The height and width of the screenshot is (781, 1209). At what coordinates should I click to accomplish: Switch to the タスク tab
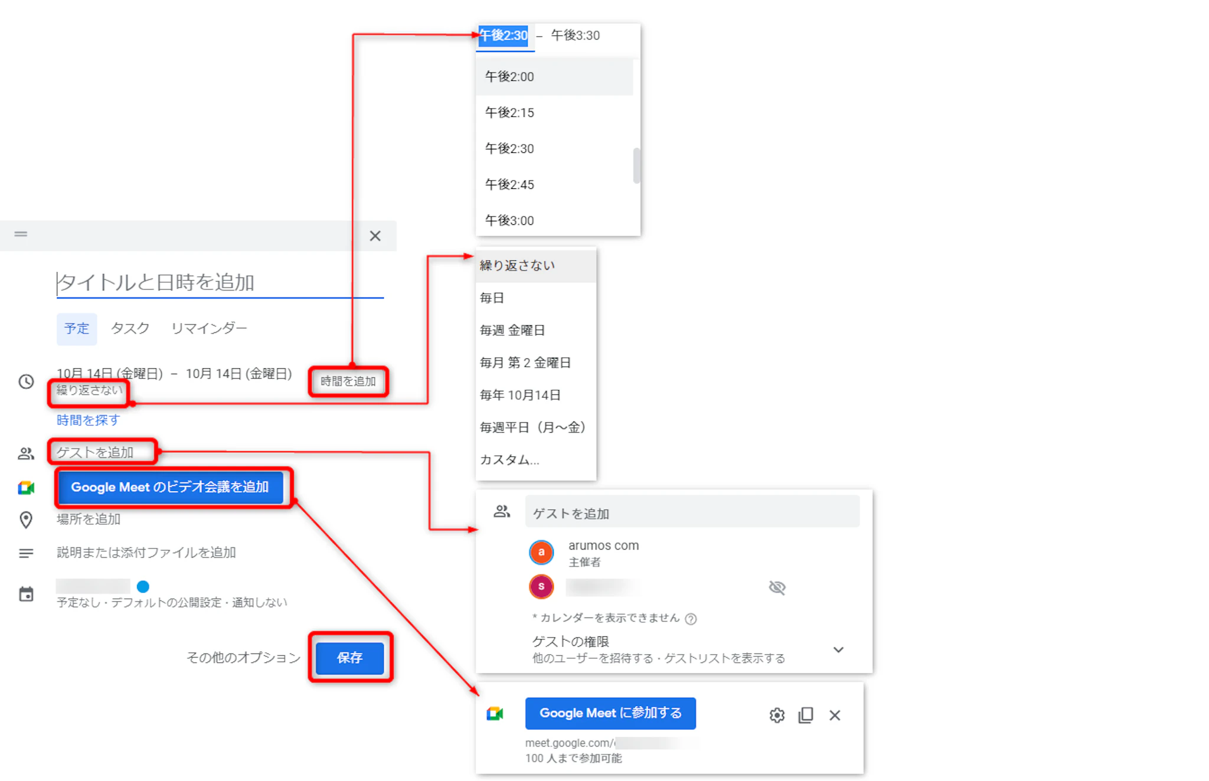pos(130,328)
